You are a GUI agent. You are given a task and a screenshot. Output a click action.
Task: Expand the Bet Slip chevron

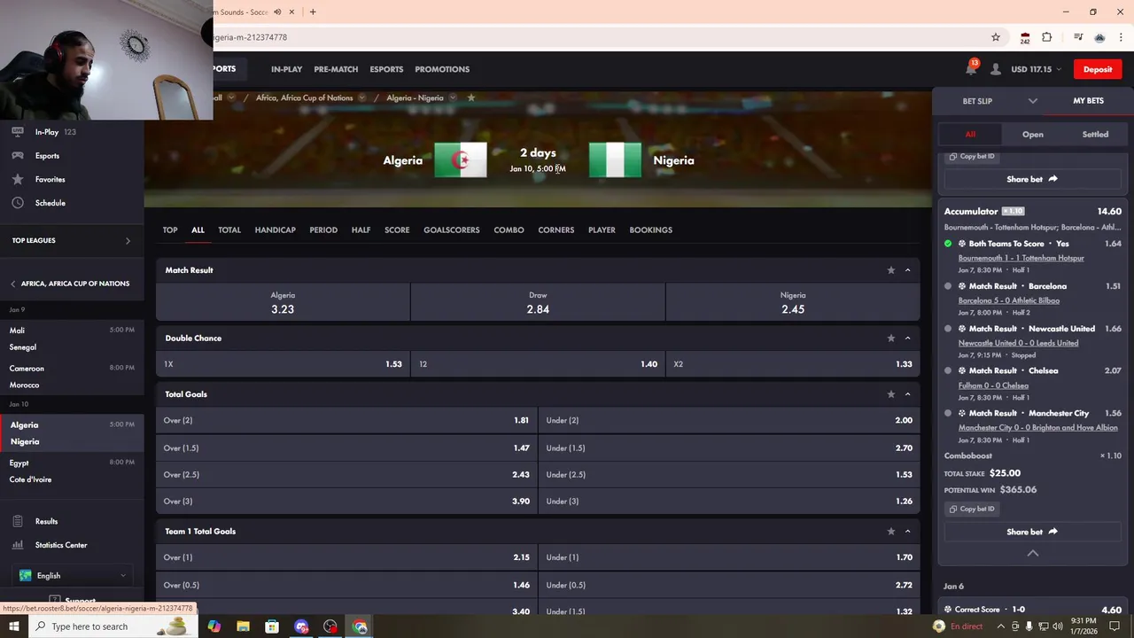coord(1032,101)
